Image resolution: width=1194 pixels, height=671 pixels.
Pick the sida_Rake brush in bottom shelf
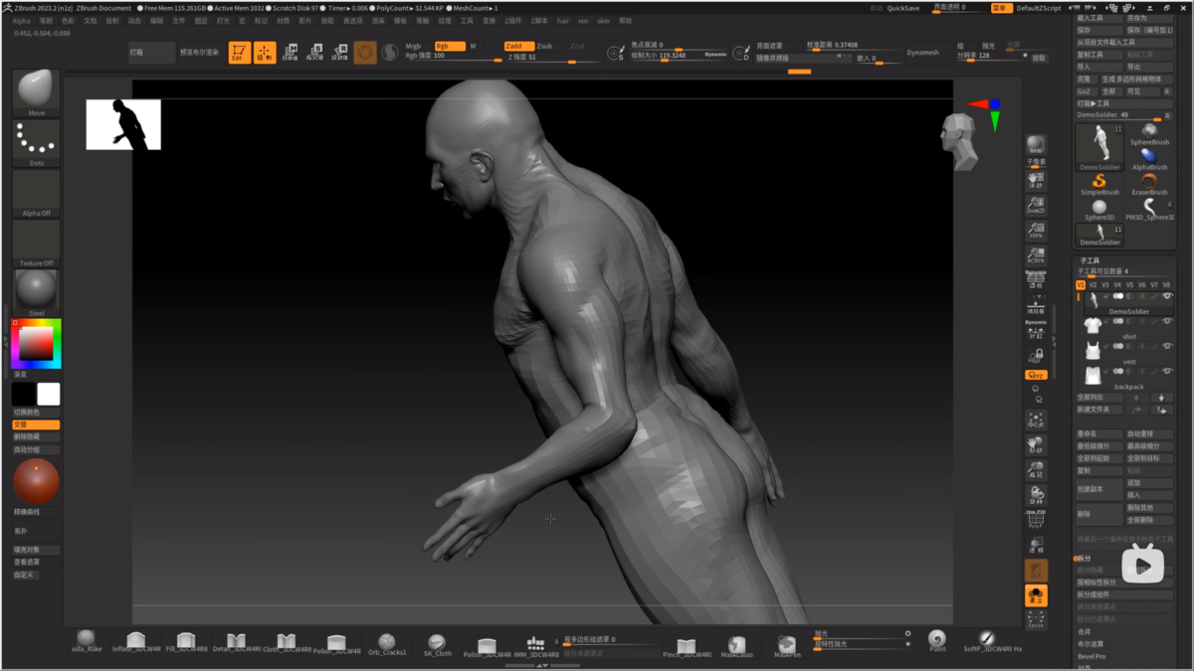(87, 640)
